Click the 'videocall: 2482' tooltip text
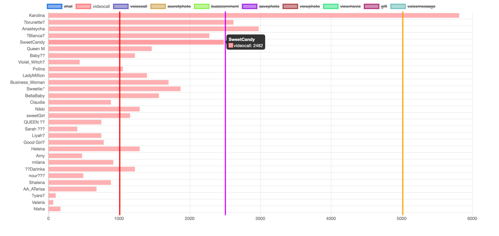 (x=248, y=46)
